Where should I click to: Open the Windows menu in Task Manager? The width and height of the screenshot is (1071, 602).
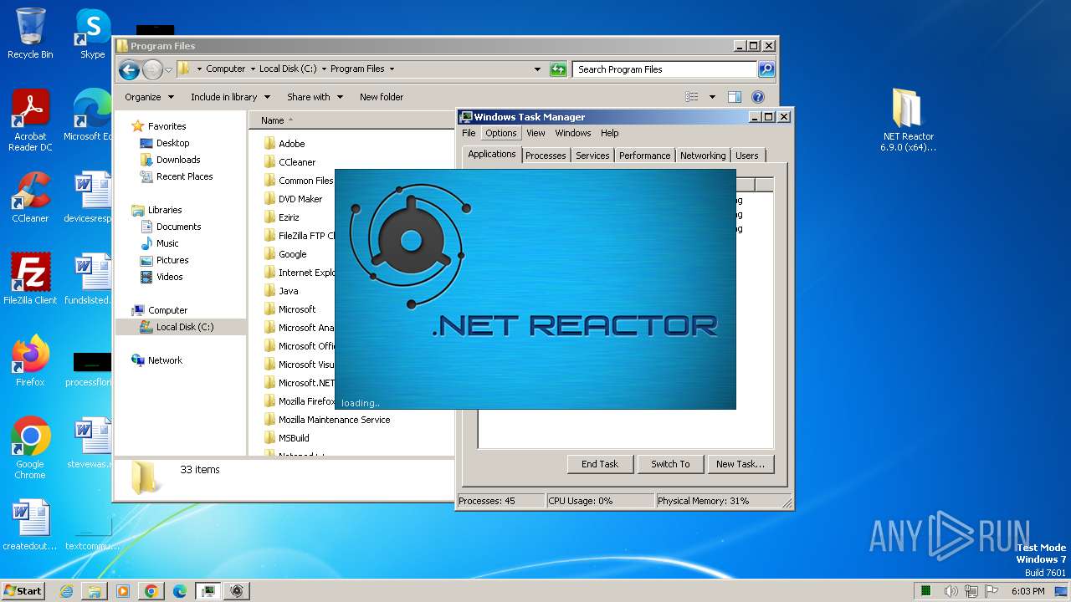pyautogui.click(x=573, y=133)
